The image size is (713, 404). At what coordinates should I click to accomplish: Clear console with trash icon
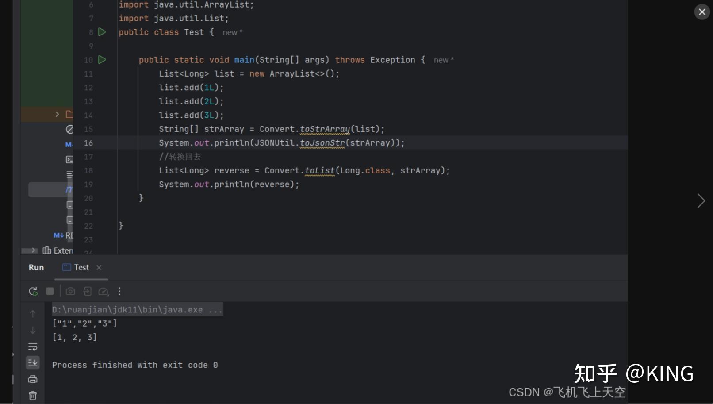(33, 395)
